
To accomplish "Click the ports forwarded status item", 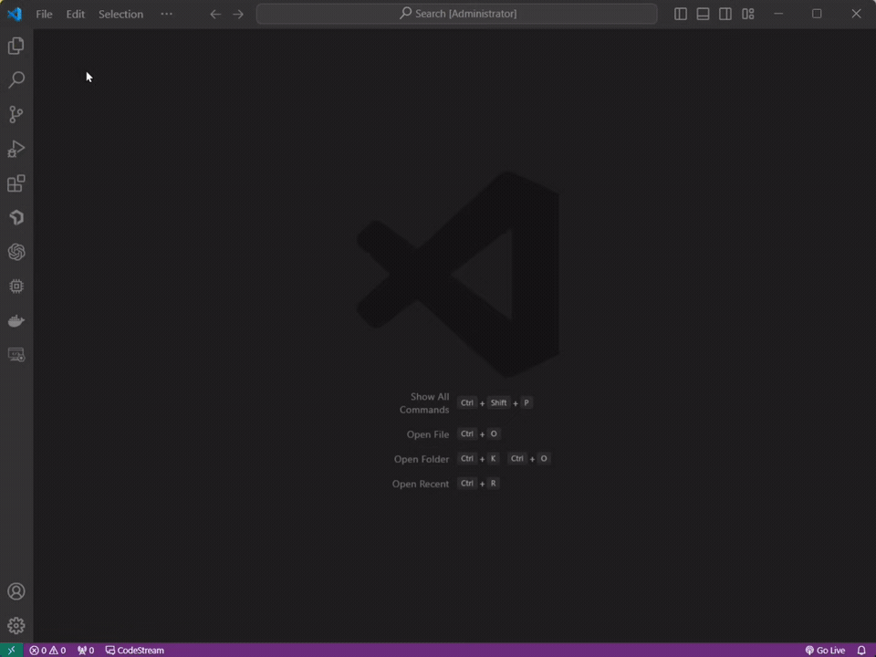I will [86, 651].
